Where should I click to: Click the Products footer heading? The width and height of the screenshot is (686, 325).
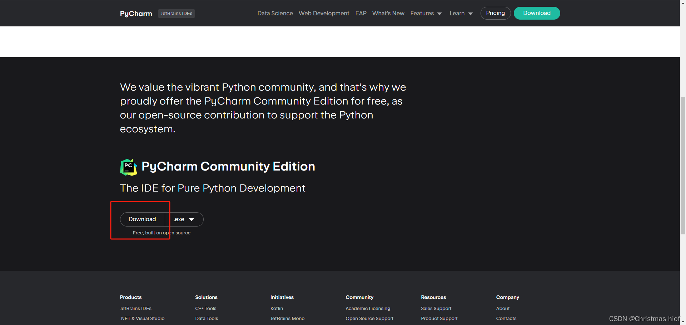[131, 298]
